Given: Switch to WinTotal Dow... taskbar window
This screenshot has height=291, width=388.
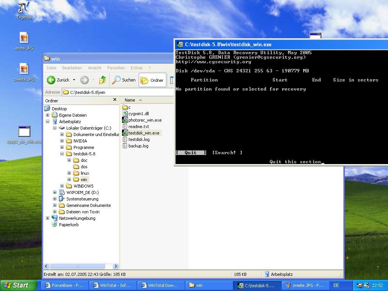Looking at the screenshot, I should tap(160, 285).
